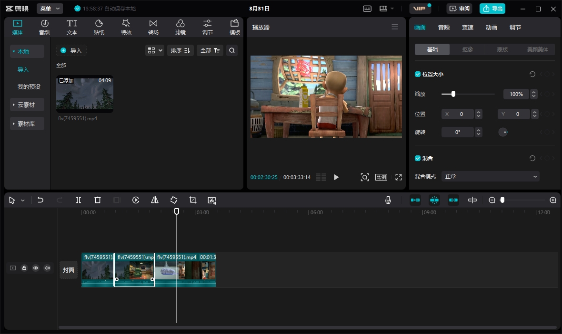Open the grid view layout dropdown
Screen dimensions: 562x334
(155, 50)
